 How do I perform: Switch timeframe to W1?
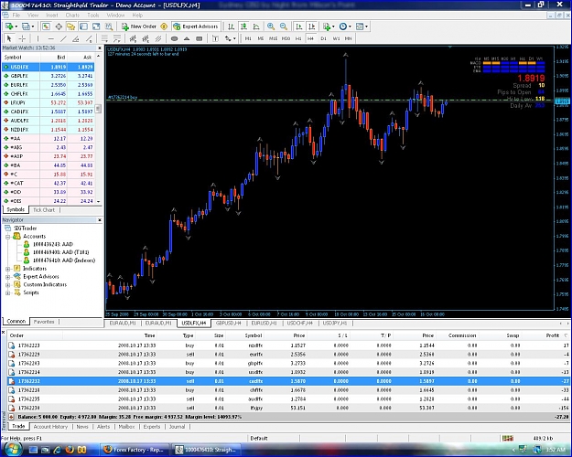(337, 38)
